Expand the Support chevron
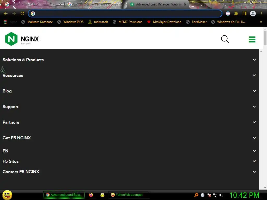The height and width of the screenshot is (200, 267). click(254, 107)
